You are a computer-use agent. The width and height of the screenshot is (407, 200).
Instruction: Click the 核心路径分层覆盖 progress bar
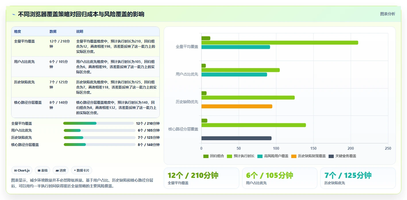point(99,145)
